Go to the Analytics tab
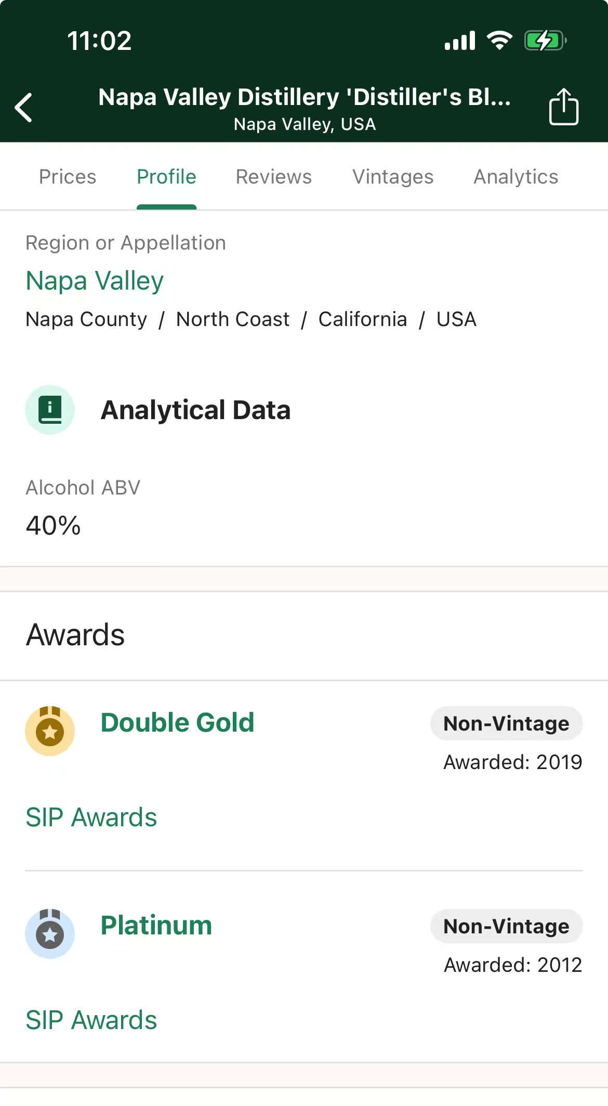608x1106 pixels. tap(516, 177)
